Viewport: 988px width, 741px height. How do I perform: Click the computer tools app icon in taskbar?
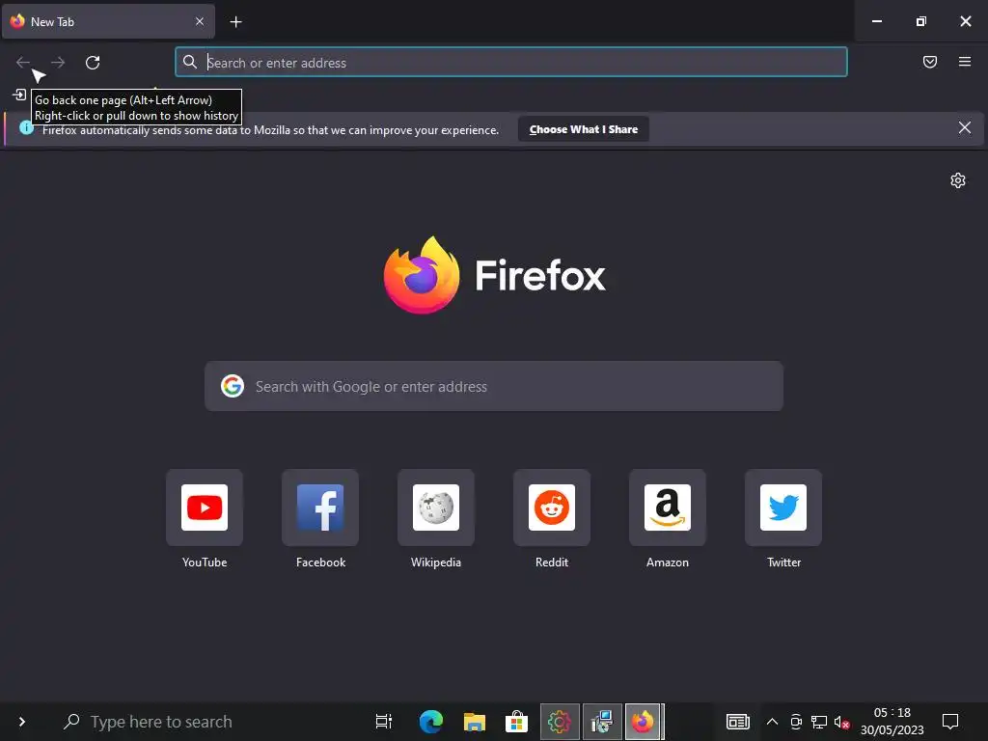point(602,722)
